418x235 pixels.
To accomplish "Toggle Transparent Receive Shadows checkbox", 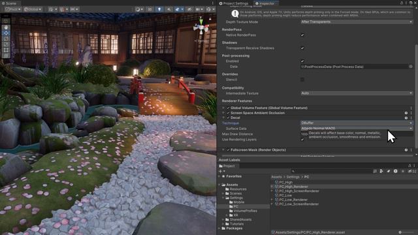I will 302,48.
